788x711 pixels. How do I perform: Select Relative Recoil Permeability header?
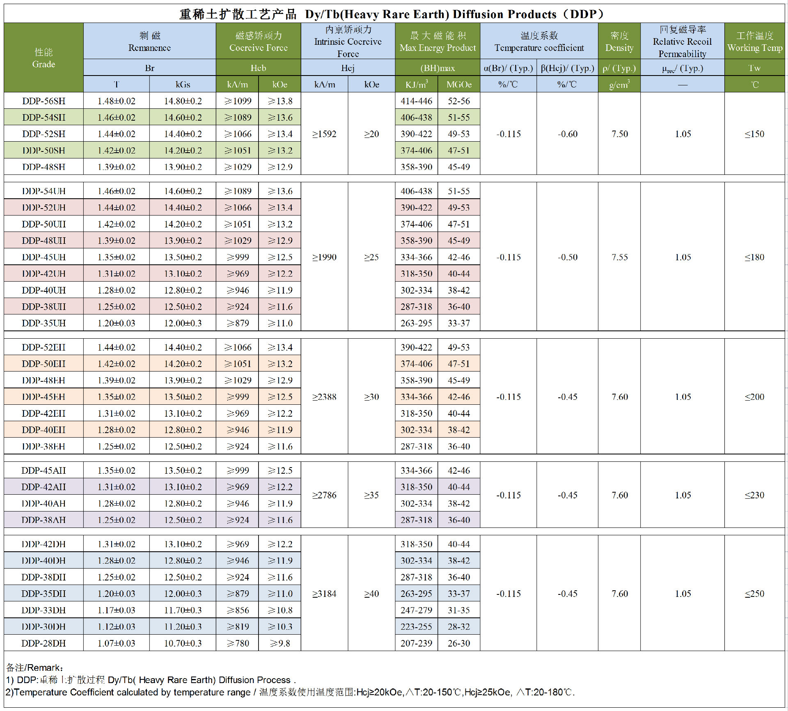(682, 41)
